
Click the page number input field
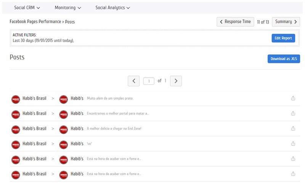click(x=149, y=81)
